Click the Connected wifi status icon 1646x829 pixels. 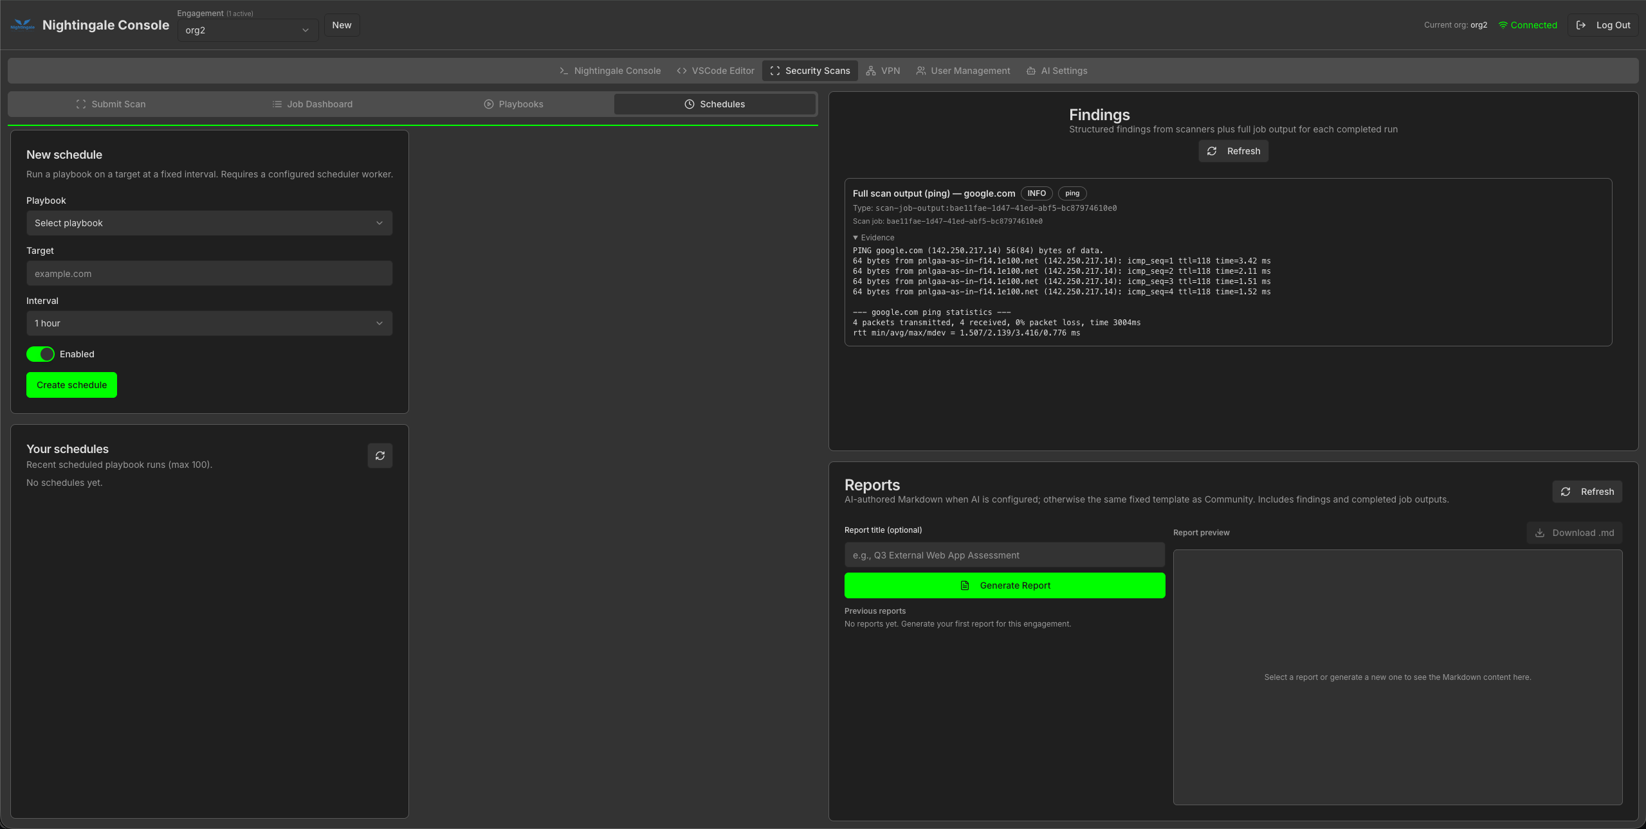1503,25
